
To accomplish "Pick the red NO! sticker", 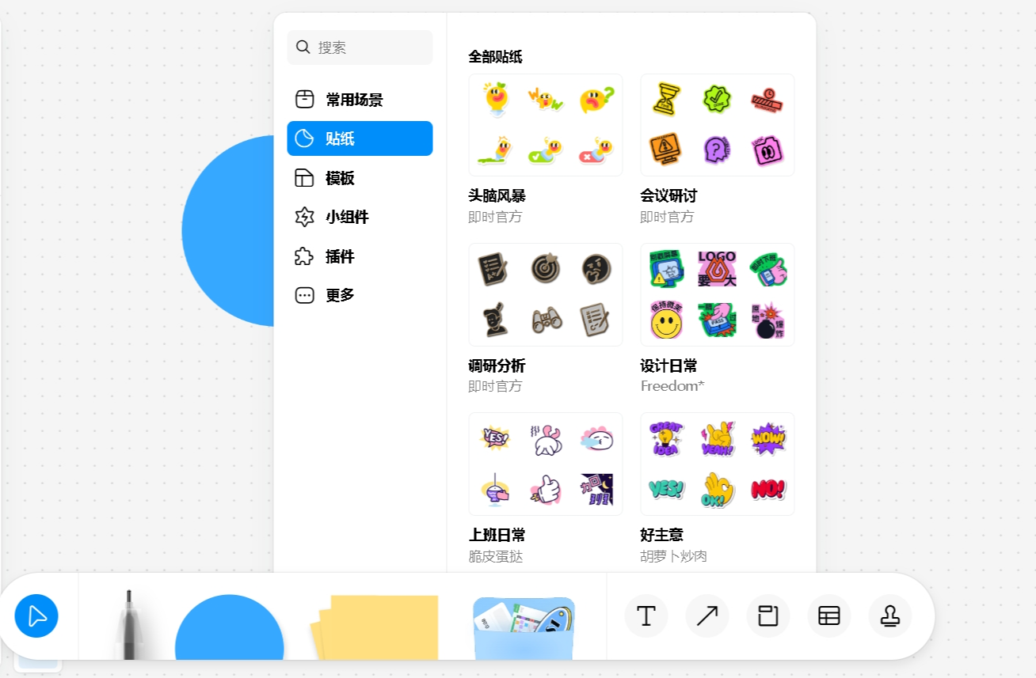I will [x=767, y=489].
